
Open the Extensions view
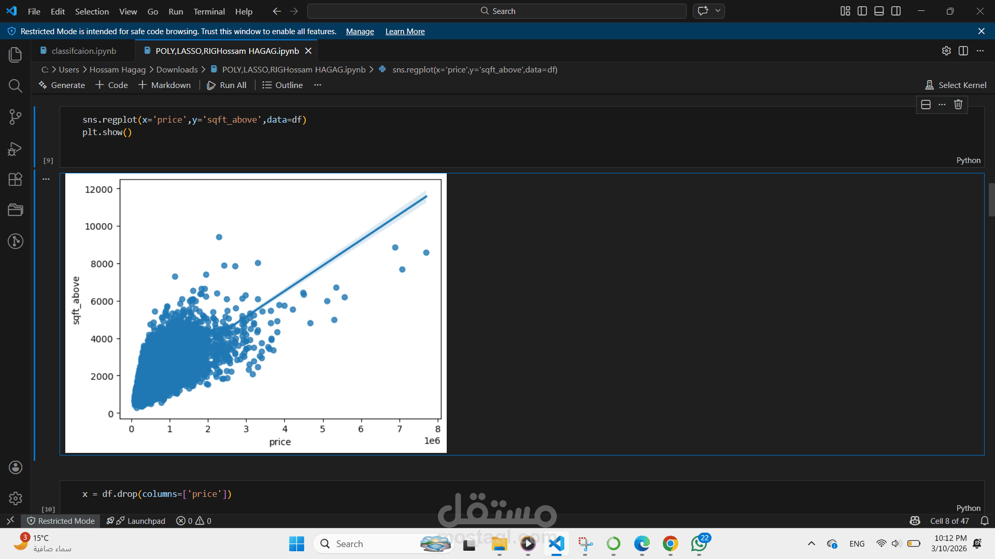(15, 180)
